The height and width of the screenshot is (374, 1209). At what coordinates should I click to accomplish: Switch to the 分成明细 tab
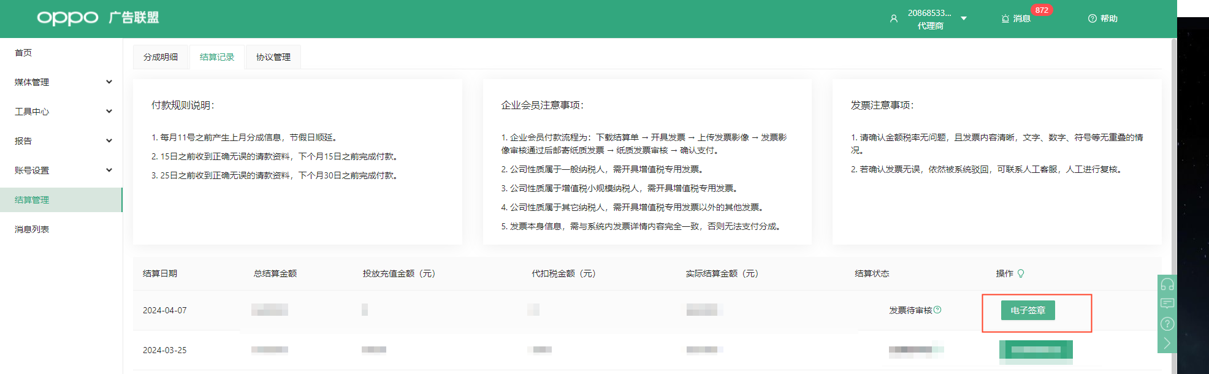pyautogui.click(x=161, y=57)
